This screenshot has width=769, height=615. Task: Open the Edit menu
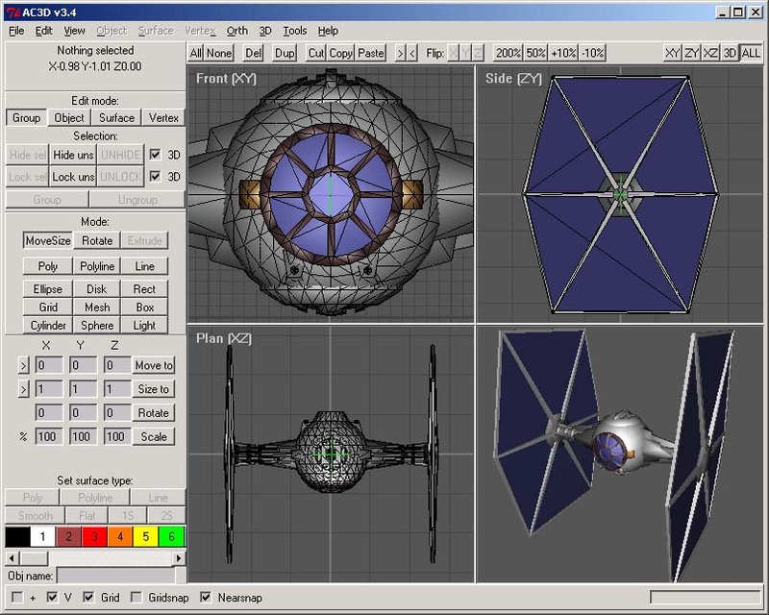pos(43,31)
